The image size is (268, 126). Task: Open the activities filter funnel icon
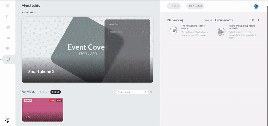pyautogui.click(x=151, y=92)
